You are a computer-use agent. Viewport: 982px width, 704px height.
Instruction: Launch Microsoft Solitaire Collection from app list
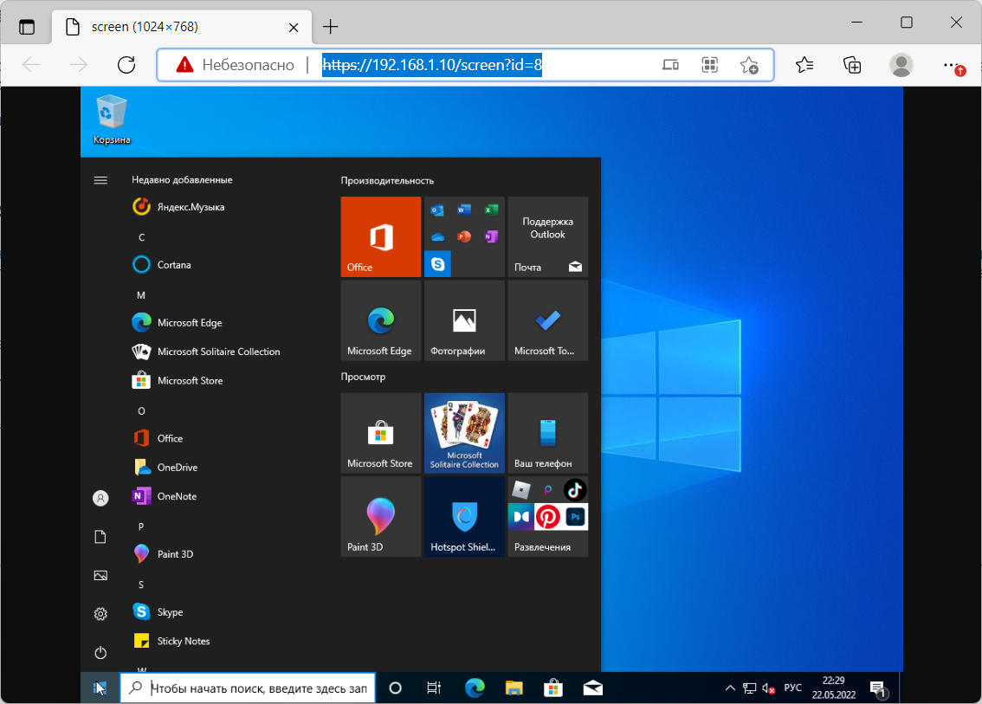click(206, 352)
